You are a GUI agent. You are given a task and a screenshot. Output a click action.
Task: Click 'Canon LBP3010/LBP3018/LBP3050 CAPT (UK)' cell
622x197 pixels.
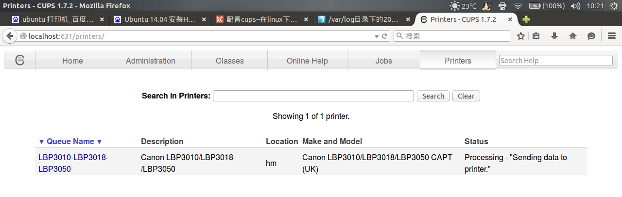click(x=377, y=164)
